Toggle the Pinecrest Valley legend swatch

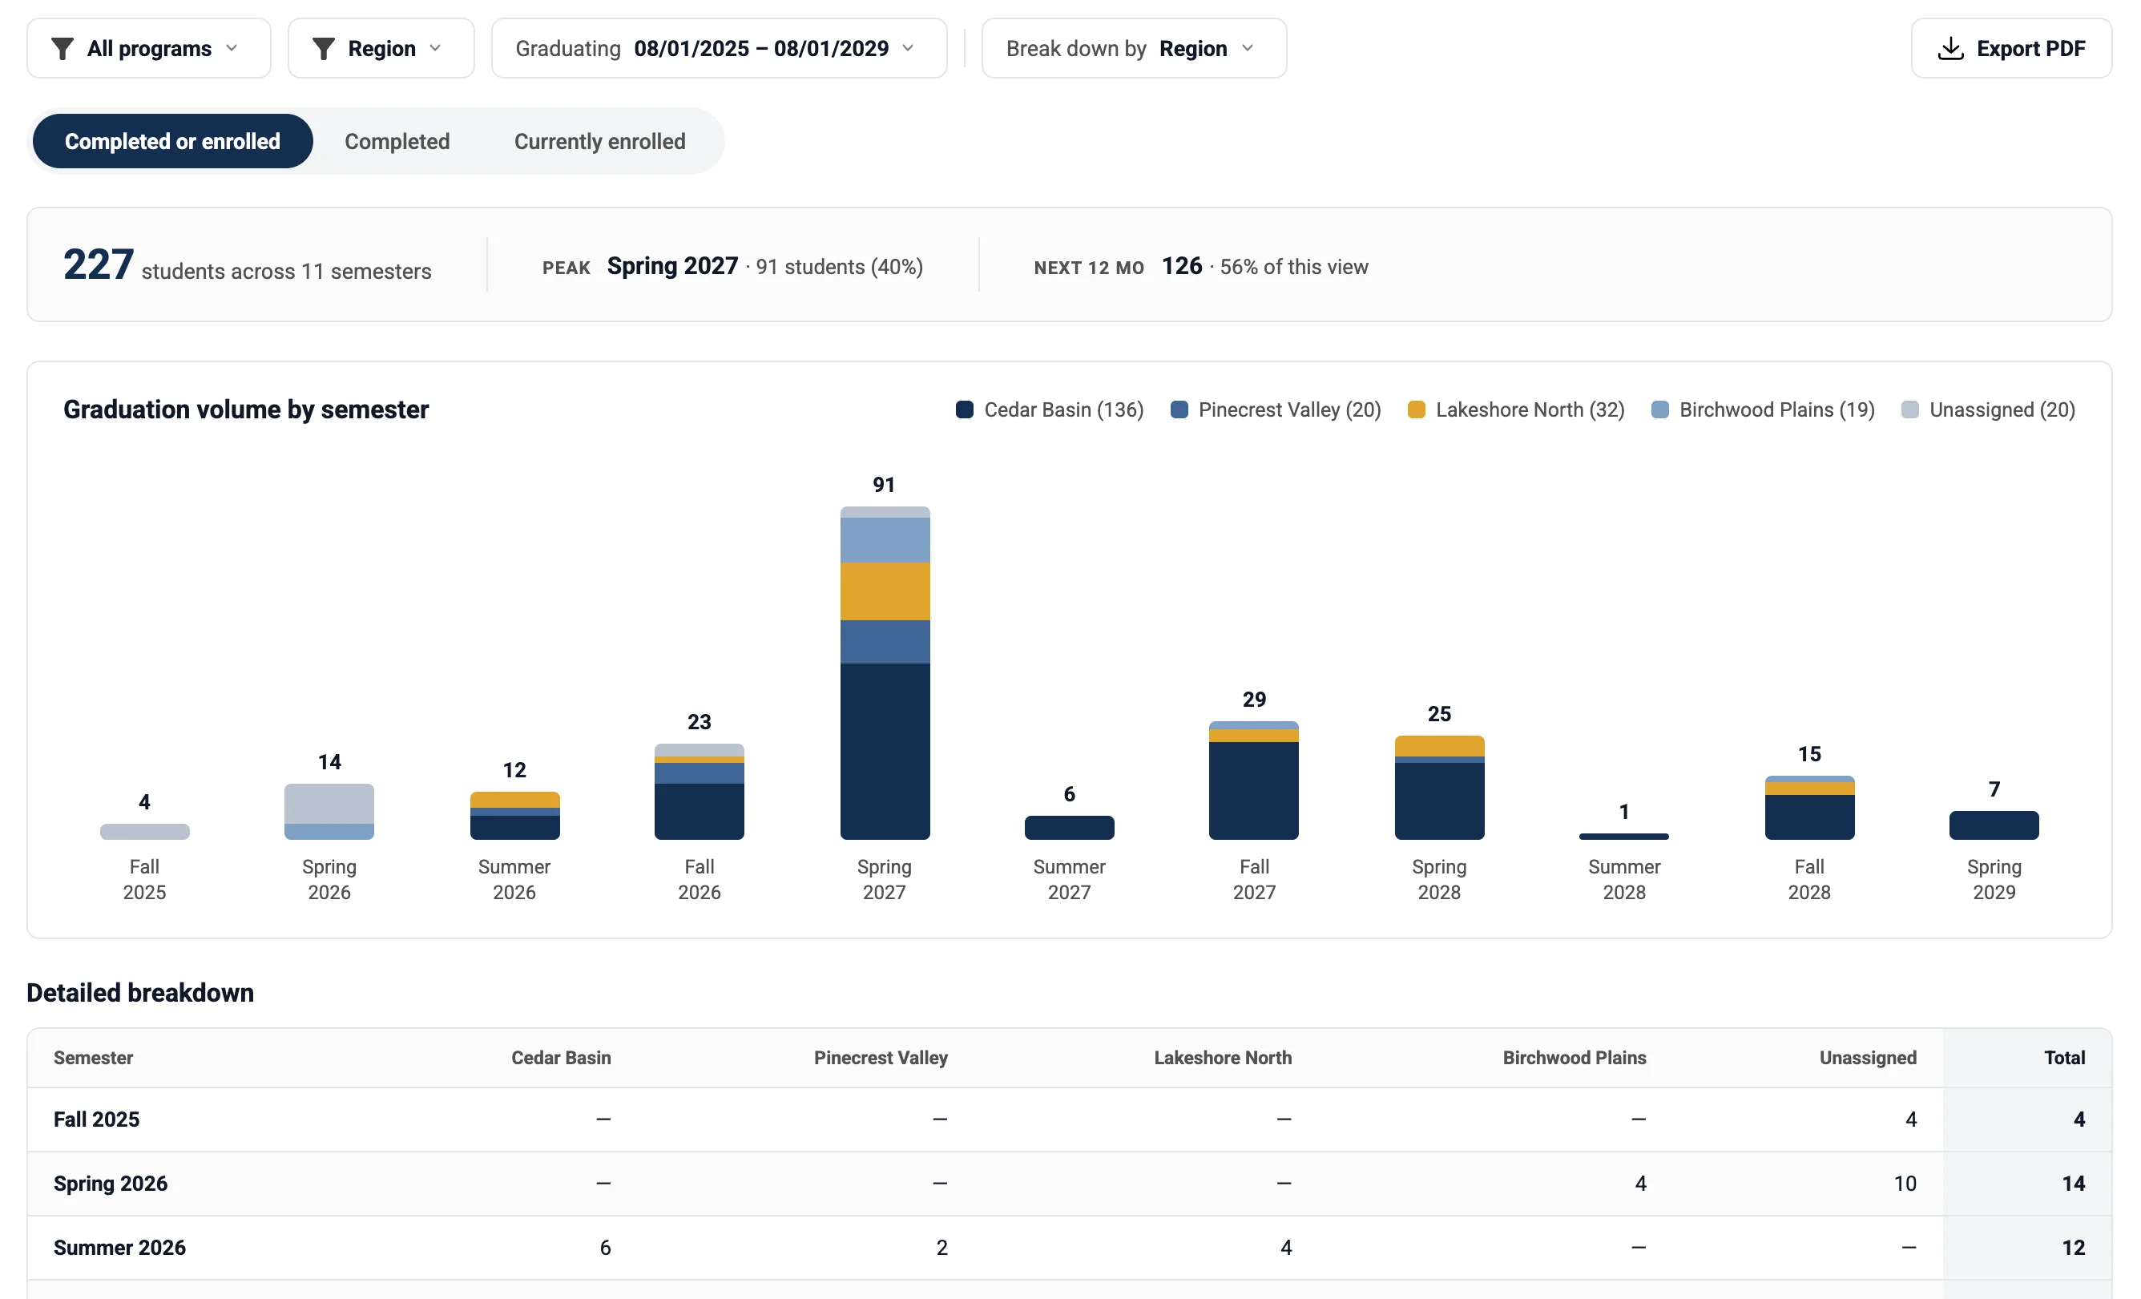1179,409
